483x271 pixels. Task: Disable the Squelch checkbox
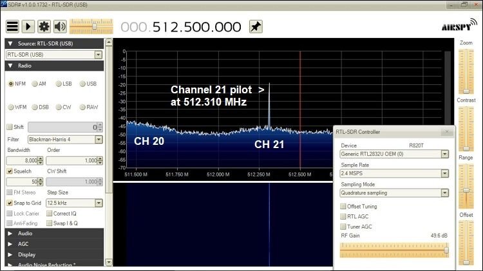click(x=10, y=171)
